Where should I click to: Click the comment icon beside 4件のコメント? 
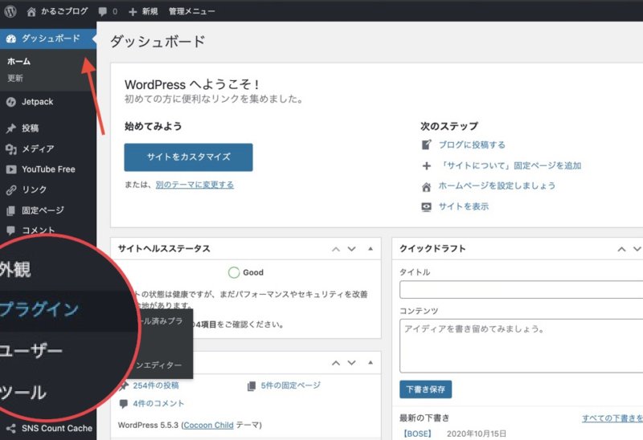click(124, 404)
